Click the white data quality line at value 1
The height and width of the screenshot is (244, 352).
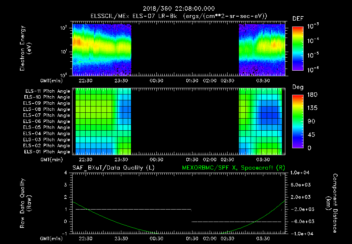point(133,209)
